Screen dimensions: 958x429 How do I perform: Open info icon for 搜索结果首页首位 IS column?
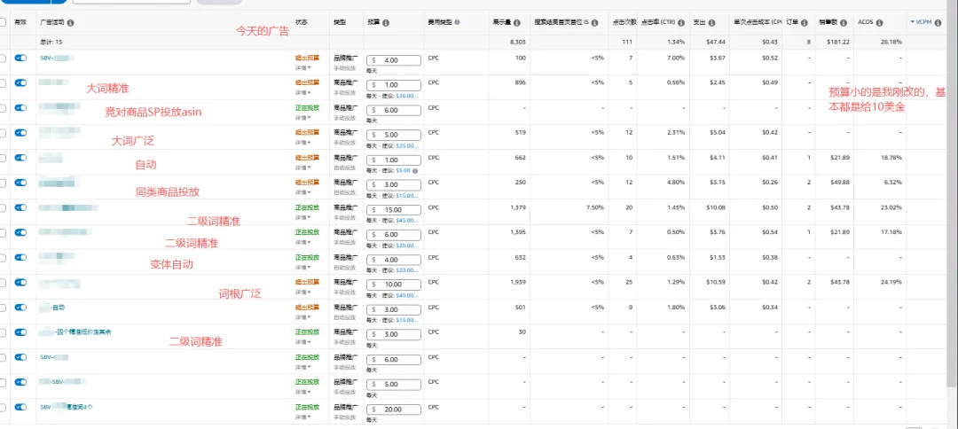click(594, 23)
